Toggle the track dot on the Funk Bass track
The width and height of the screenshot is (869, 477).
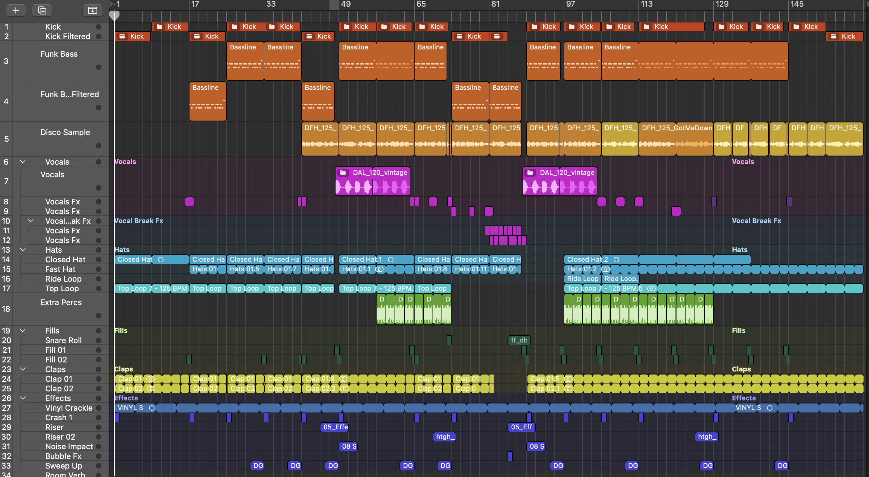pos(98,67)
